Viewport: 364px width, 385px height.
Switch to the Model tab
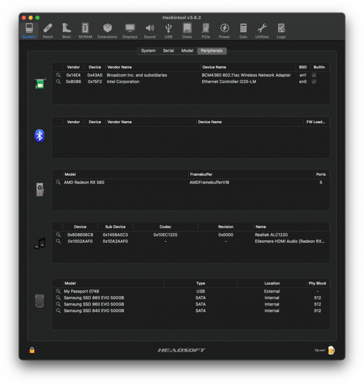point(187,51)
